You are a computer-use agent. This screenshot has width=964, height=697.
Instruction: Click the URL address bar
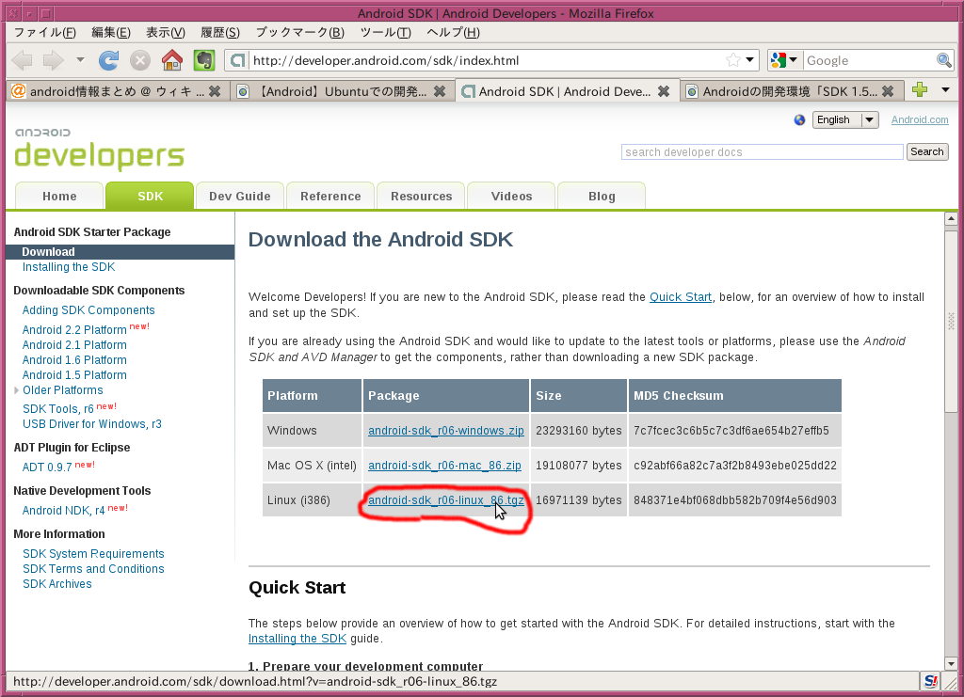486,60
